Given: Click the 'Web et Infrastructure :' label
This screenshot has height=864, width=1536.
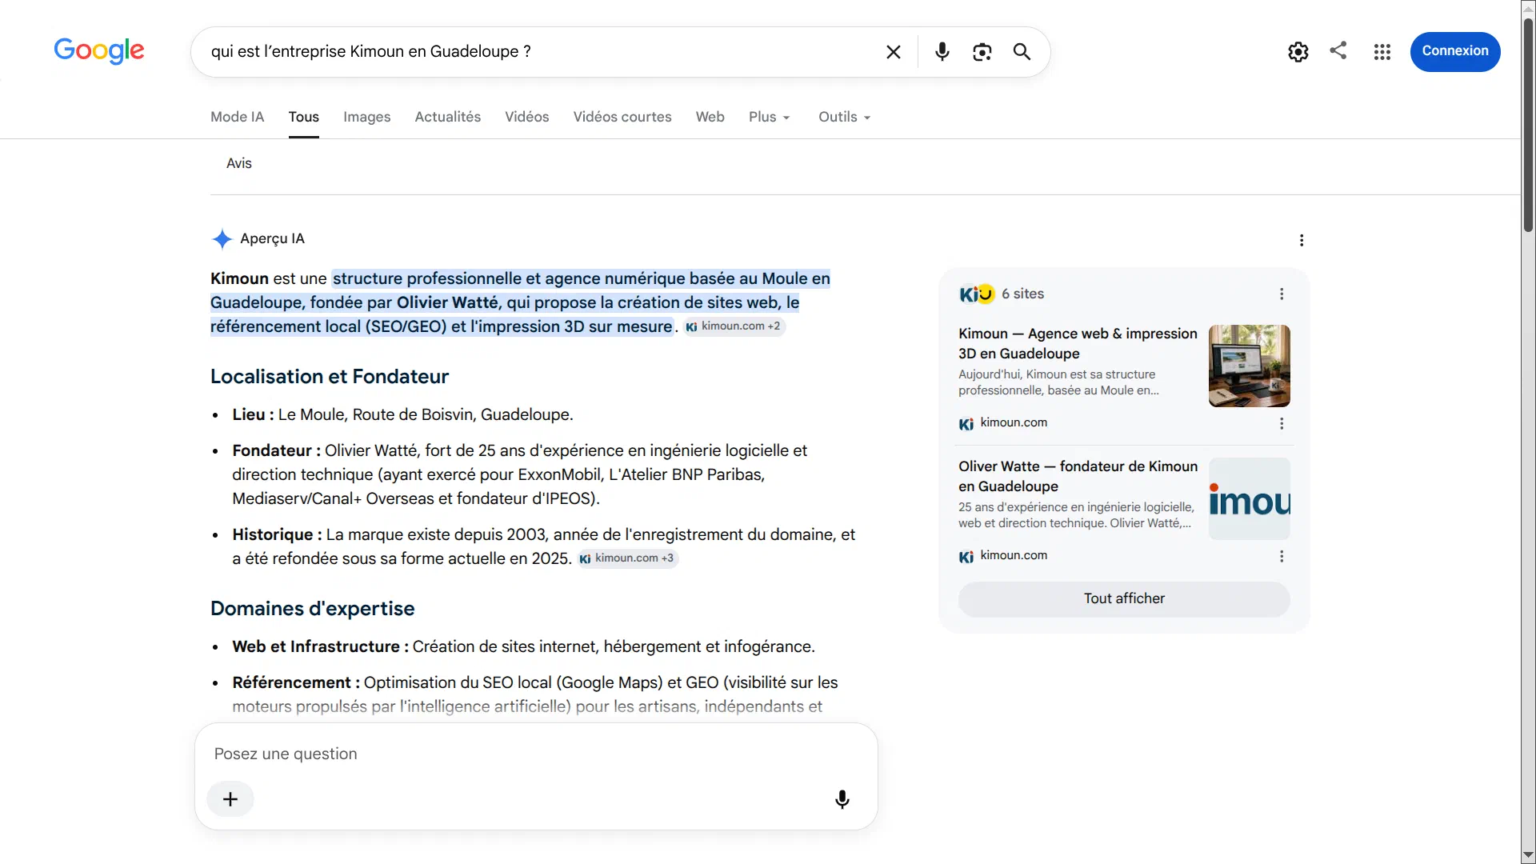Looking at the screenshot, I should [x=320, y=646].
